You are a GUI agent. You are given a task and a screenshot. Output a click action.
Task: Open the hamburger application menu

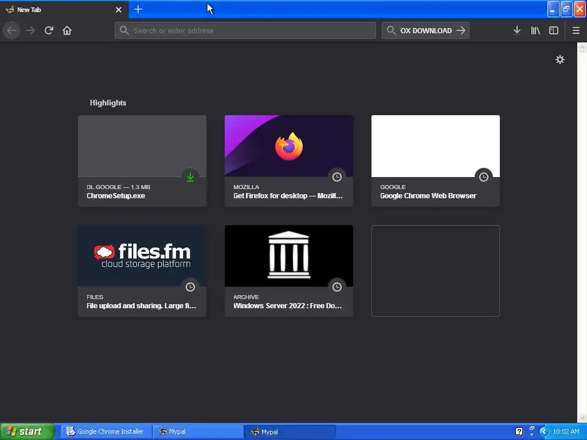(x=576, y=30)
